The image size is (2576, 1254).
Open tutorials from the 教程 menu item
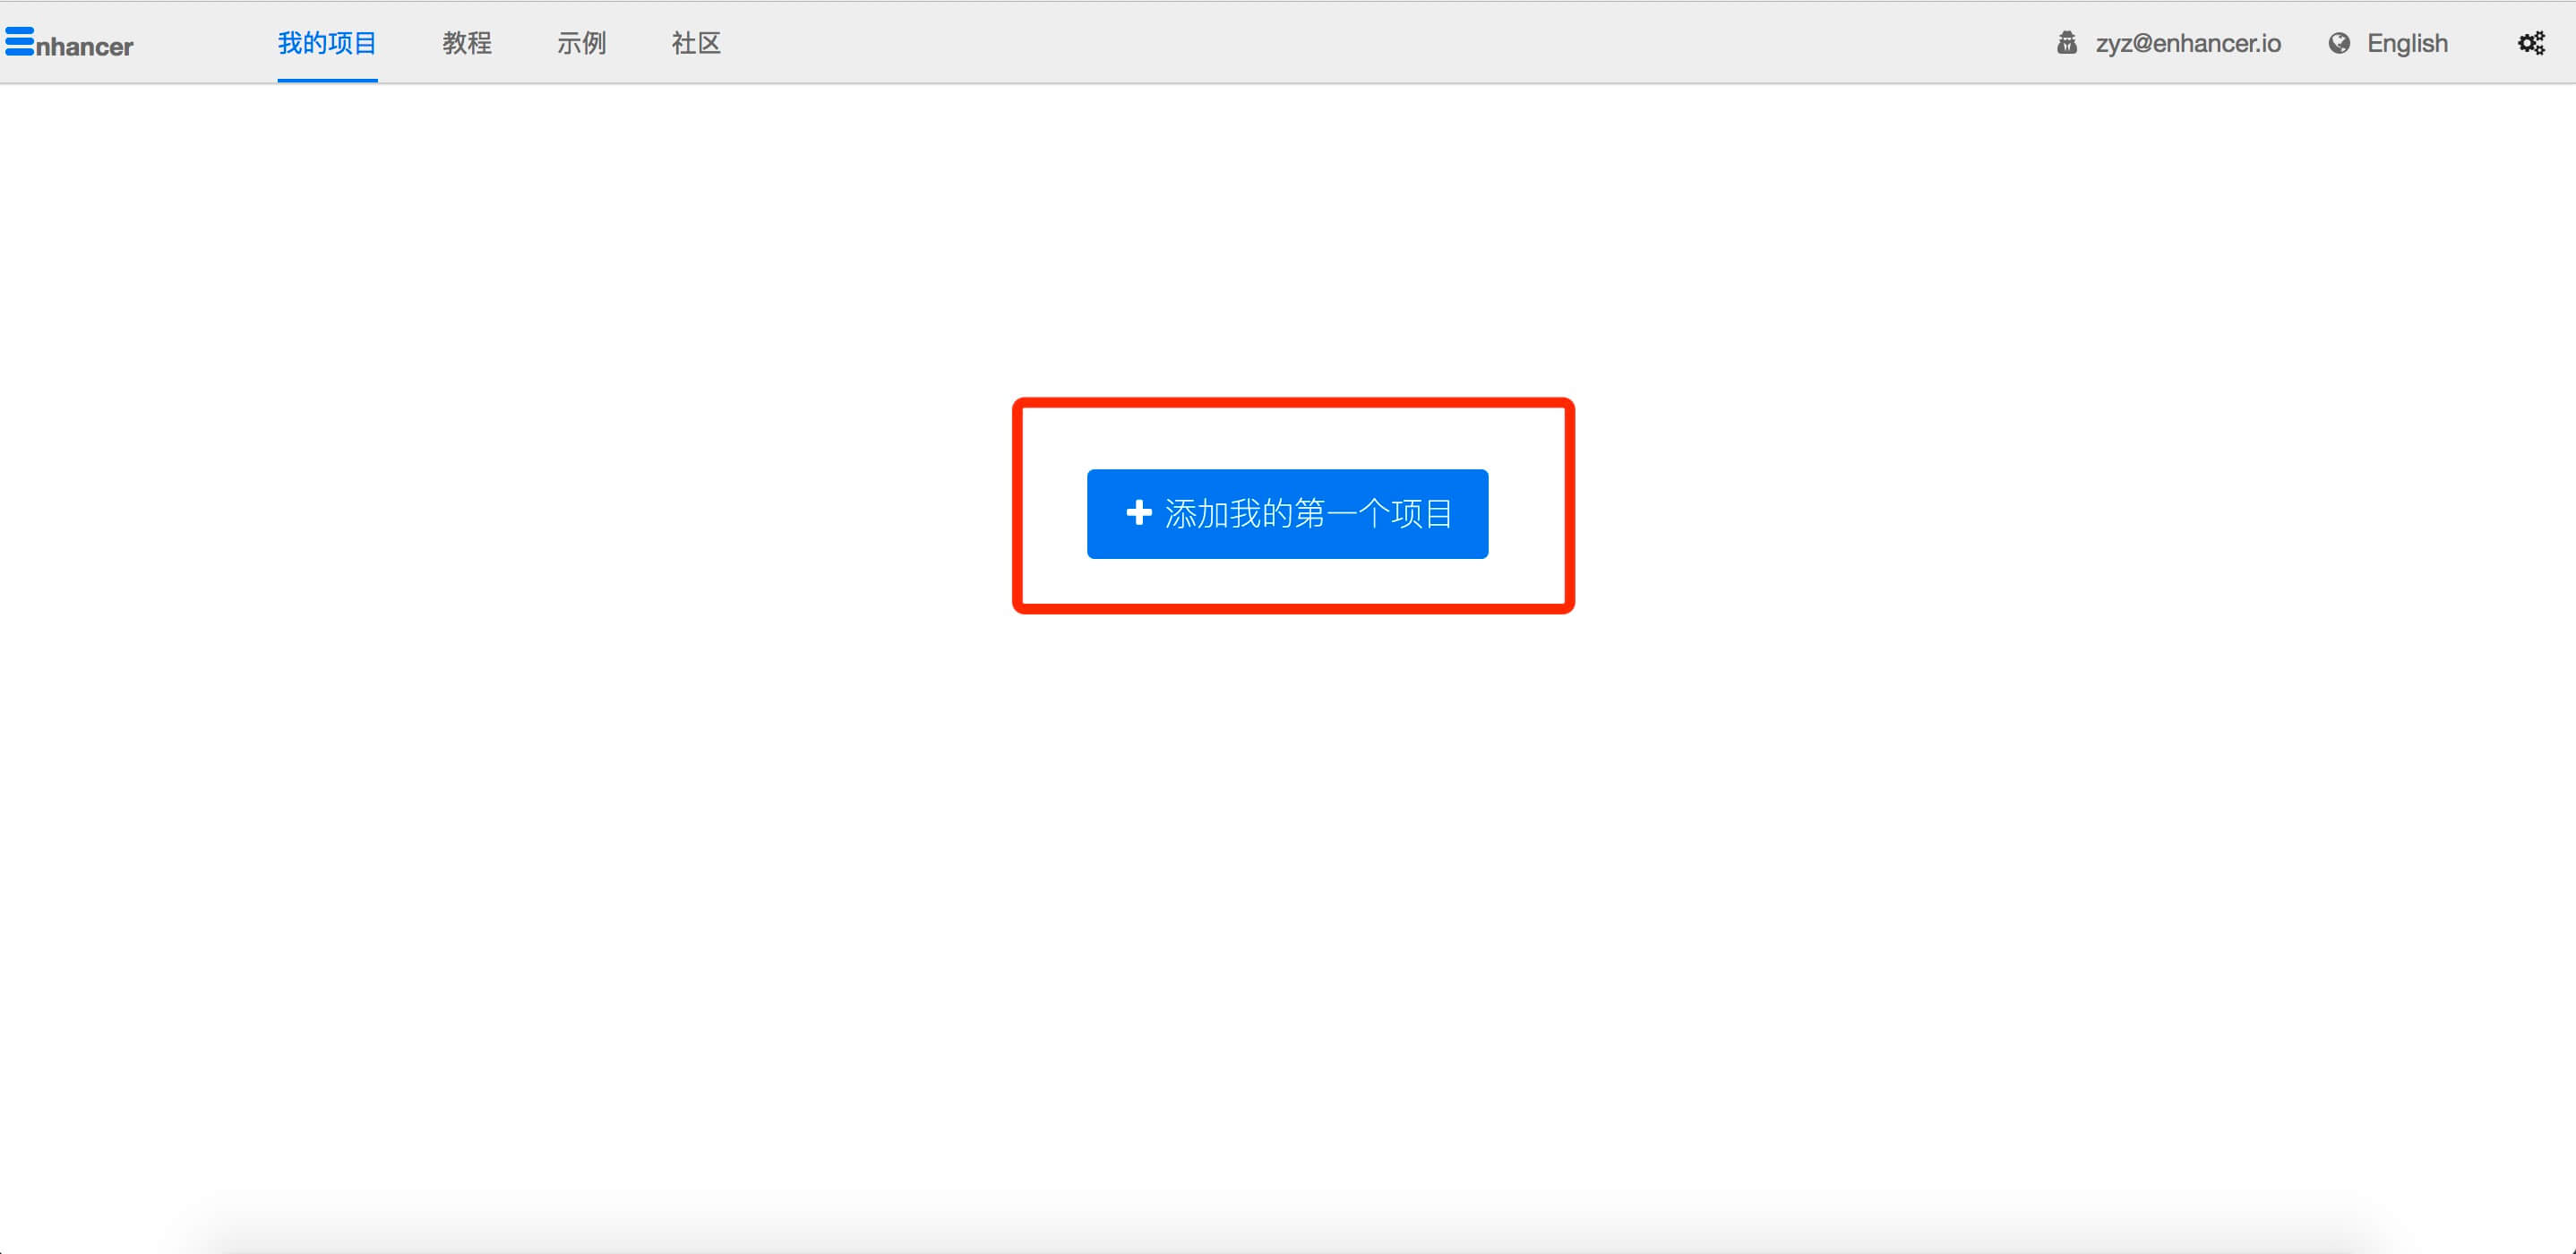point(467,43)
